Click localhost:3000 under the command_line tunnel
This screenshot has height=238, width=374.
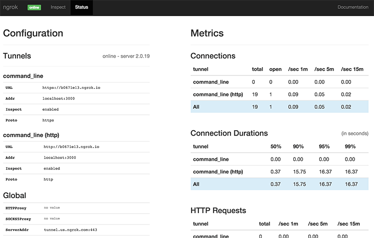pyautogui.click(x=58, y=98)
